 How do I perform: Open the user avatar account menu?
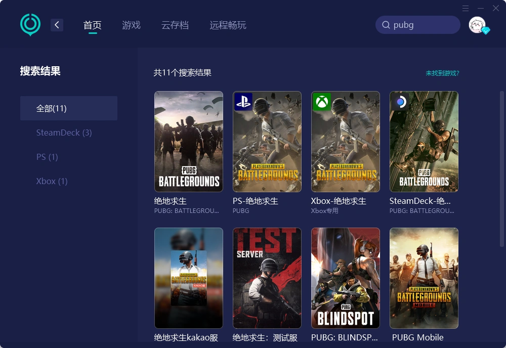(477, 24)
